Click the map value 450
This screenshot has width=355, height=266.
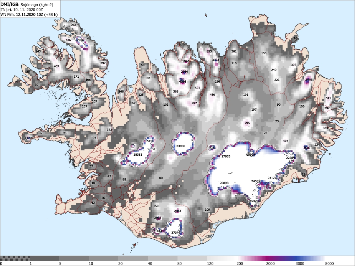point(212,95)
